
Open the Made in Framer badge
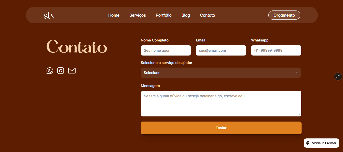pyautogui.click(x=322, y=143)
